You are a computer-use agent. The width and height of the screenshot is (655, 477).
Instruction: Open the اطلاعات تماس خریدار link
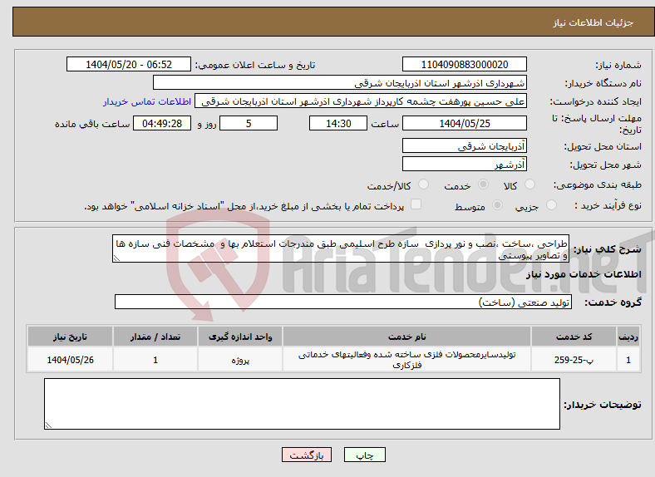pyautogui.click(x=147, y=101)
